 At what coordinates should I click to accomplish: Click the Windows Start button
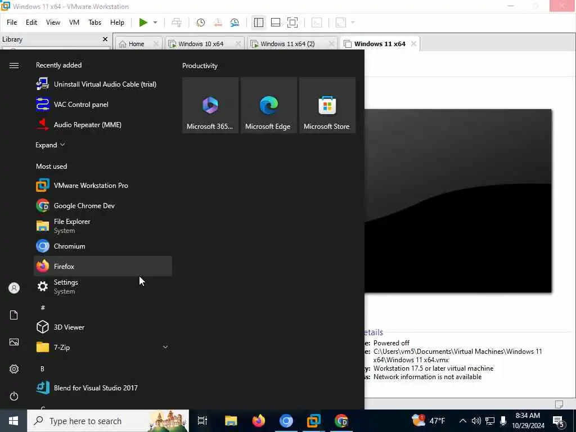(x=13, y=421)
